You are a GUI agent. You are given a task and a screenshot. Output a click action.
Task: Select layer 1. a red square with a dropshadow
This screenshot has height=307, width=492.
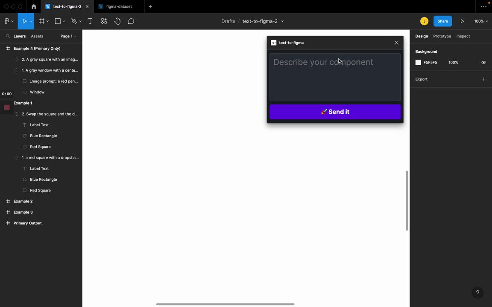(41, 158)
